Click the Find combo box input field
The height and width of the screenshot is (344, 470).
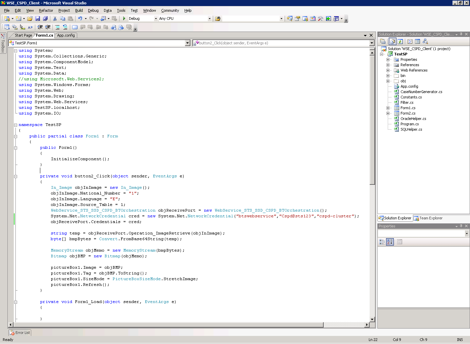[x=251, y=19]
